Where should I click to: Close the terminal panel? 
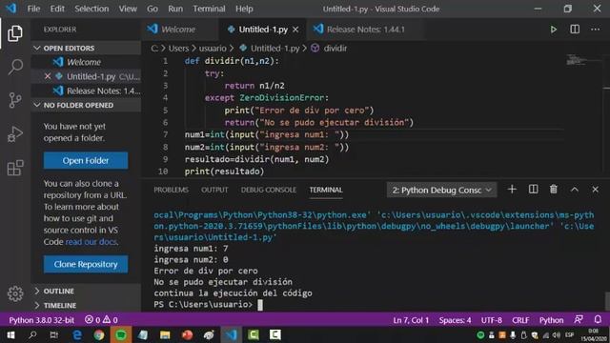595,190
